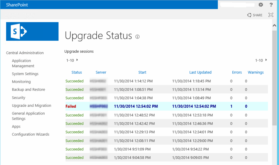Go to next page using left pager arrow
279x165 pixels.
click(77, 60)
